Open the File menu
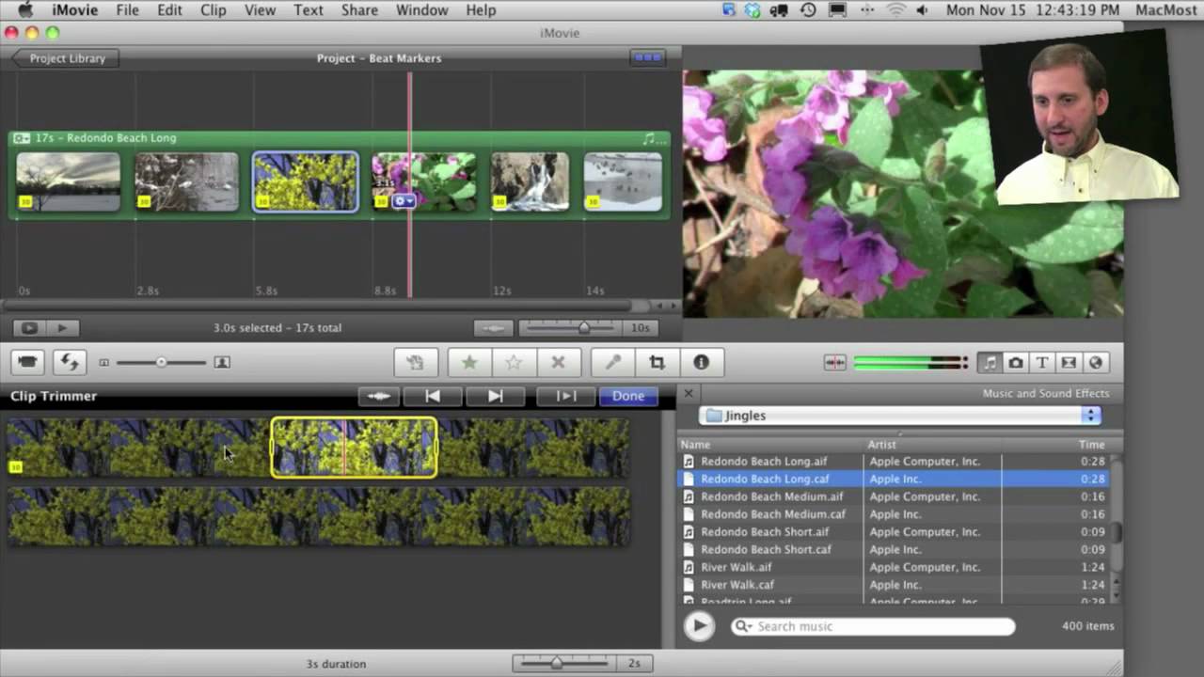Screen dimensions: 1204x677 [127, 10]
